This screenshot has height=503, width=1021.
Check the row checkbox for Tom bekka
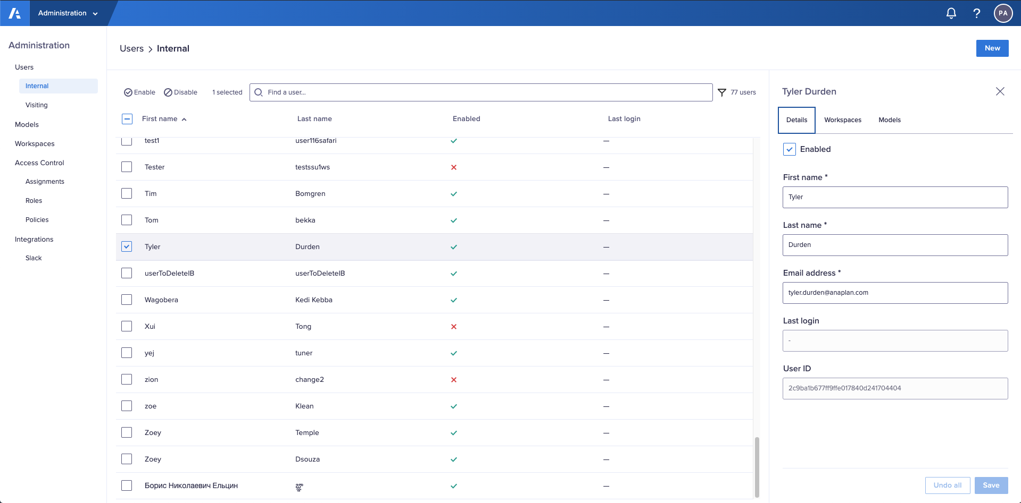[x=126, y=219]
